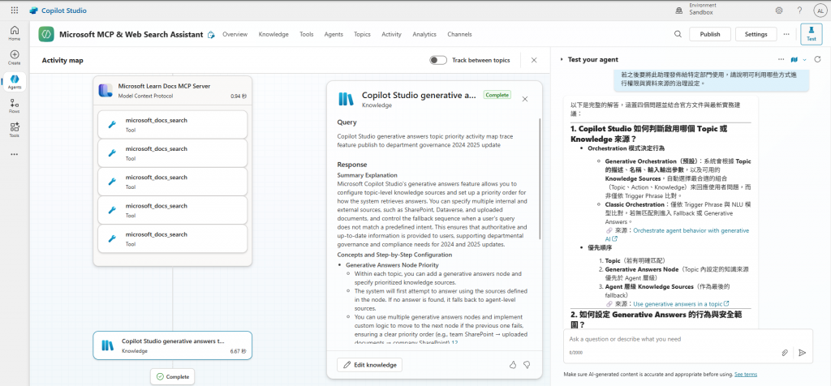
Task: Switch to the Tools tab
Action: click(x=306, y=34)
